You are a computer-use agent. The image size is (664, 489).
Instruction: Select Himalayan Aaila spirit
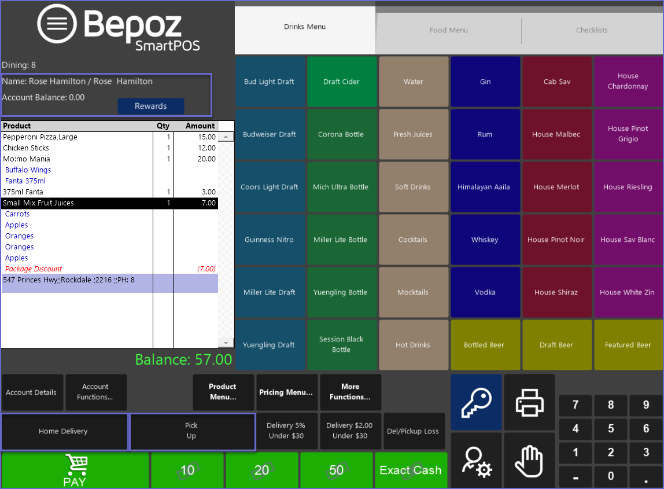(485, 187)
